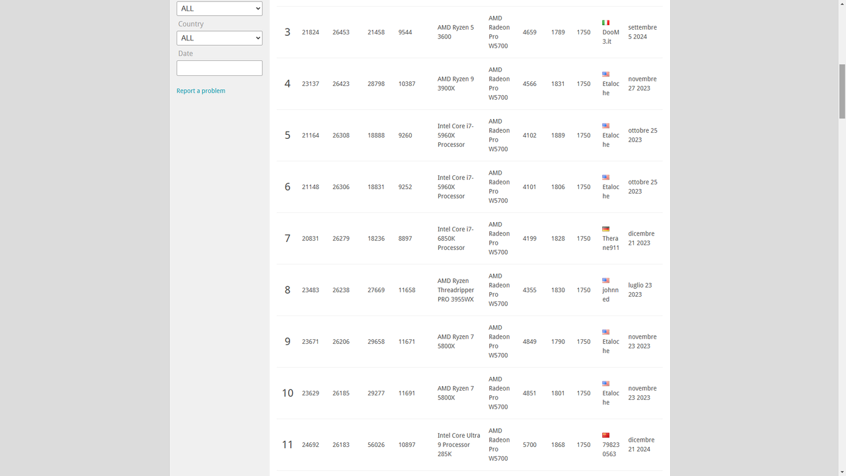
Task: Click the Italian flag in row 3
Action: click(x=605, y=22)
